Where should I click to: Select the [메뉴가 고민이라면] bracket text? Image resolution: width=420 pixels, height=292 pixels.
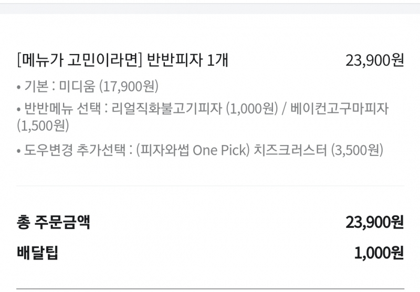pos(80,60)
